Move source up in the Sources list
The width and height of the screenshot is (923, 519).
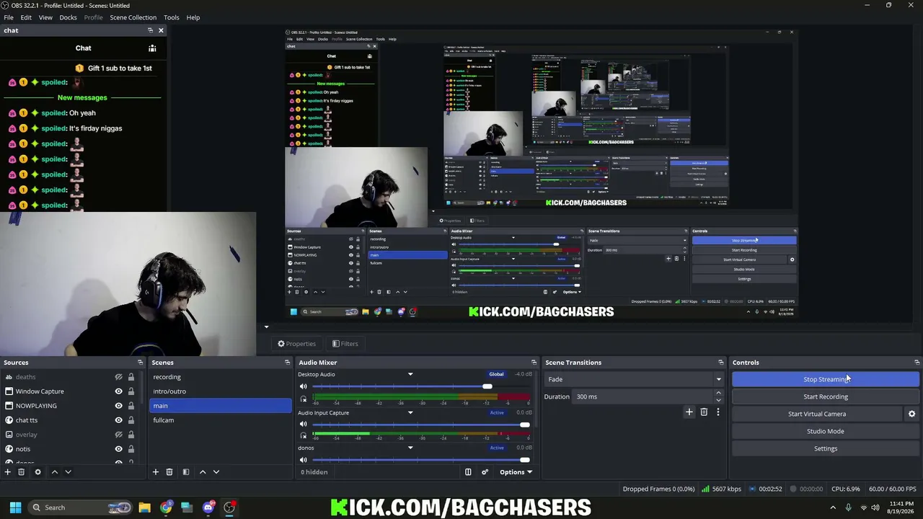point(54,472)
